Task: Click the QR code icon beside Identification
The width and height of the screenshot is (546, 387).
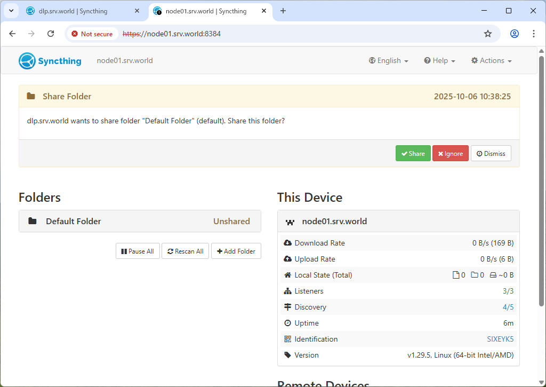Action: (x=288, y=339)
